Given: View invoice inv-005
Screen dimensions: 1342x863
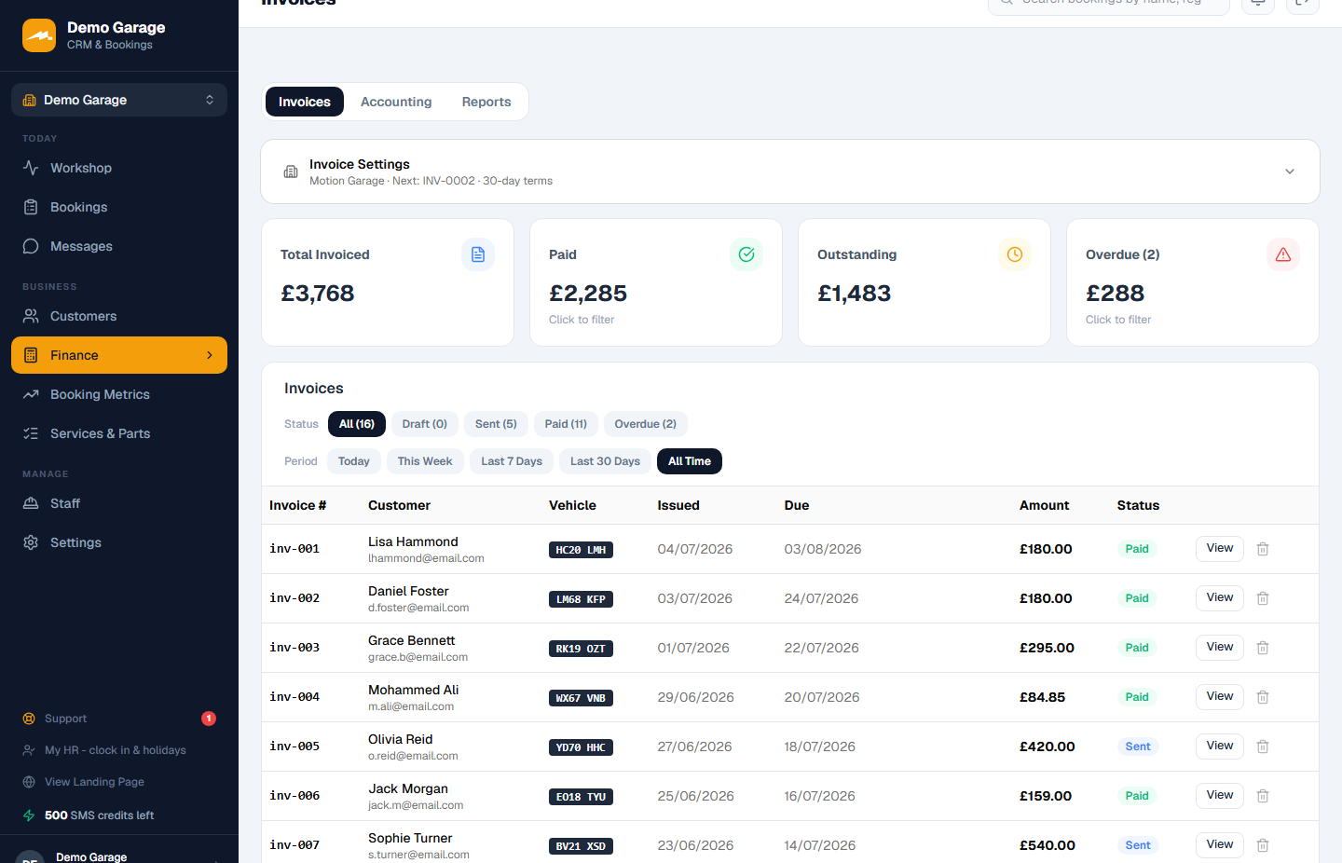Looking at the screenshot, I should pyautogui.click(x=1220, y=747).
